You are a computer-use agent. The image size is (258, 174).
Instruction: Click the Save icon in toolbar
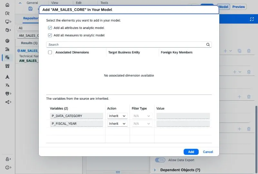tap(30, 9)
